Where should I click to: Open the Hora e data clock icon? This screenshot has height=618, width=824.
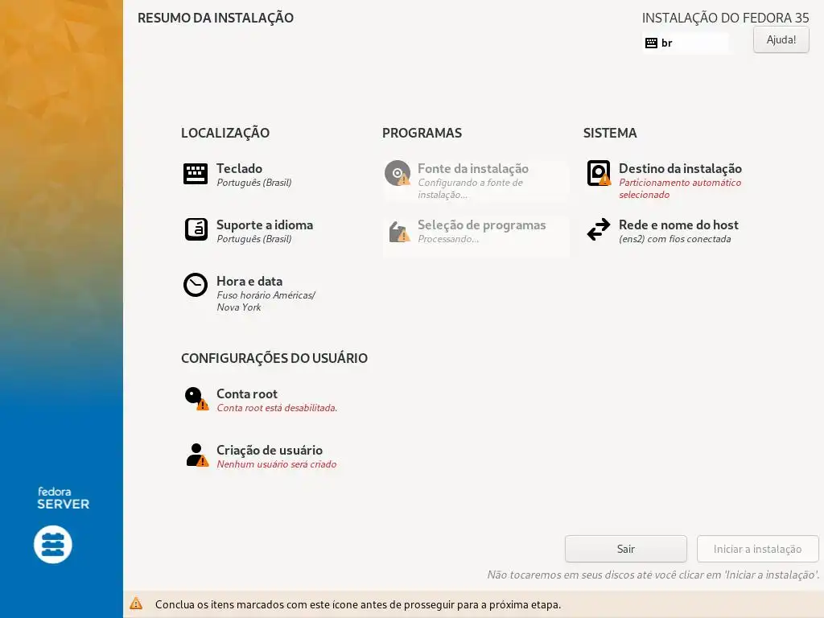click(196, 286)
